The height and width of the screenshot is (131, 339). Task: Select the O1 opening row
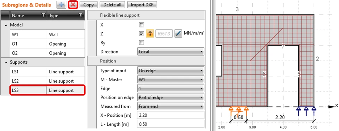click(47, 44)
